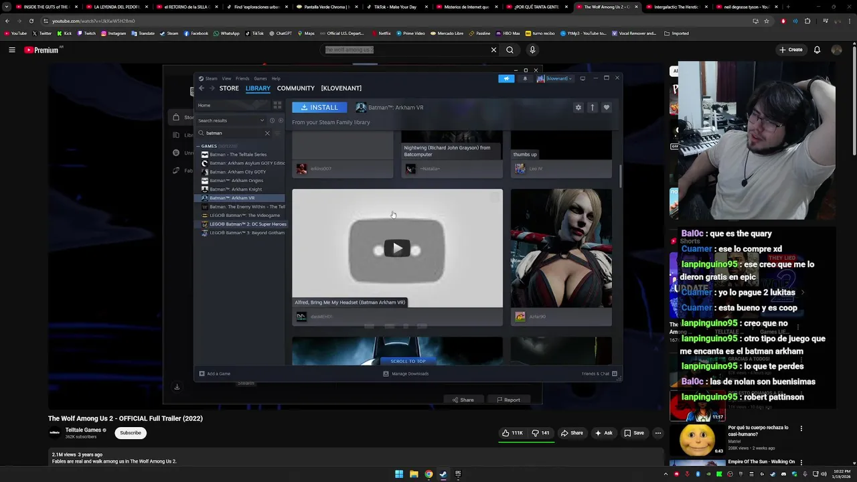The image size is (857, 482).
Task: Expand the Search results dropdown
Action: 231,120
